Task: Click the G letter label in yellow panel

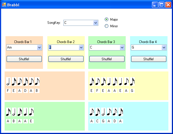Action: pyautogui.click(x=132, y=91)
